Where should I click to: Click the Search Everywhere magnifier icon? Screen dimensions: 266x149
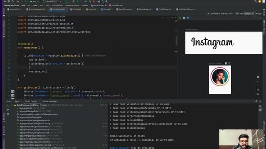[256, 1]
